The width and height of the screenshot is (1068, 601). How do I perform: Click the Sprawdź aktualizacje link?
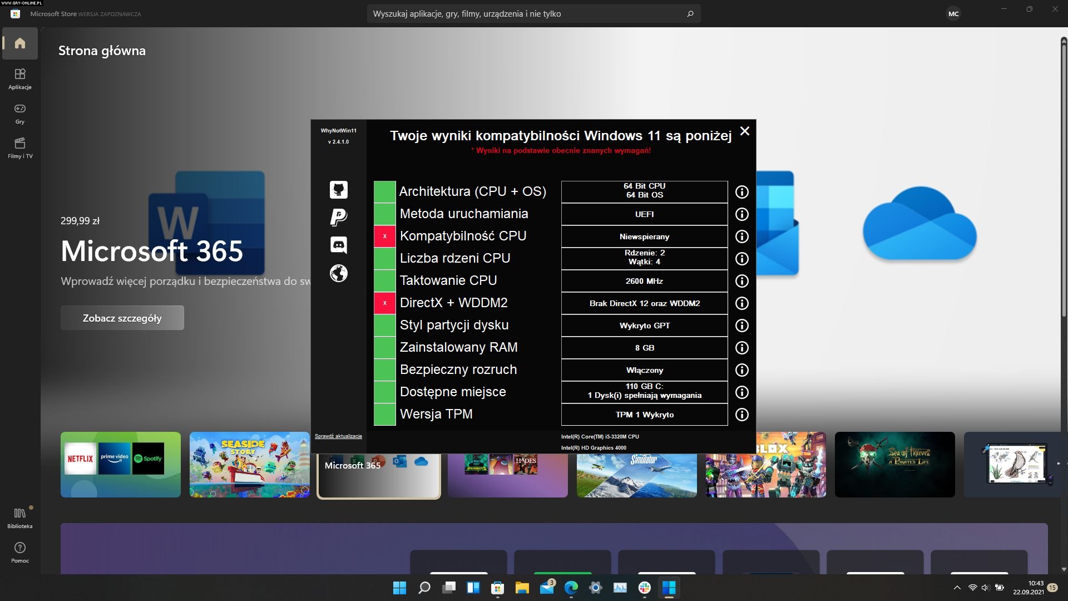[338, 436]
